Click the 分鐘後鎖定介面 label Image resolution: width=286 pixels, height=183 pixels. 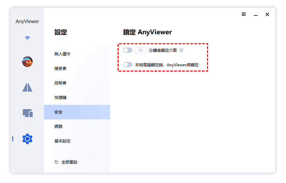(163, 50)
